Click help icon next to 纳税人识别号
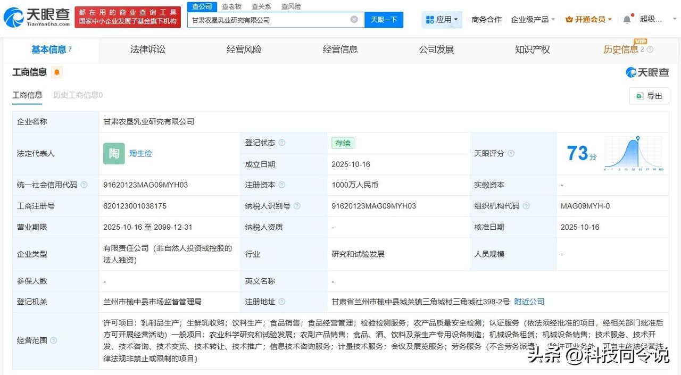This screenshot has height=375, width=681. coord(297,206)
